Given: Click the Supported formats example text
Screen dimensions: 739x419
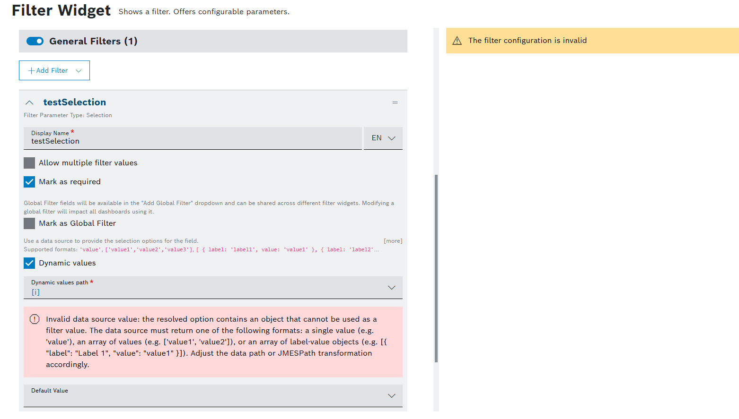Looking at the screenshot, I should pyautogui.click(x=201, y=249).
